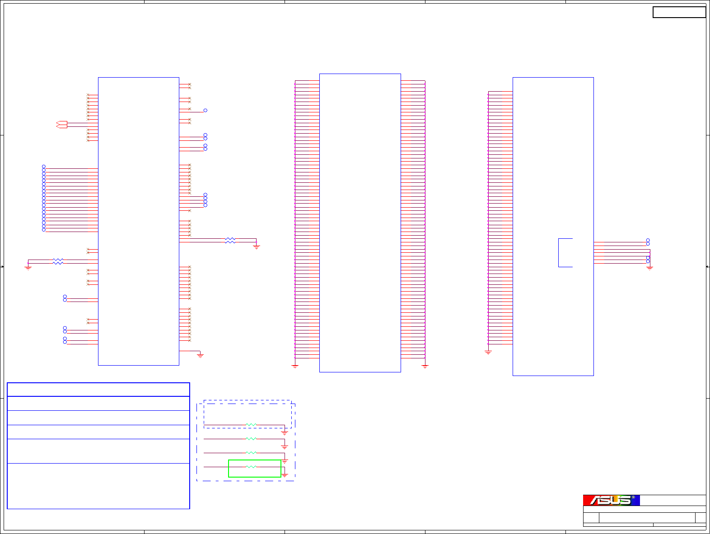Select the left component block with crossed pins
Image resolution: width=710 pixels, height=534 pixels.
tap(139, 221)
